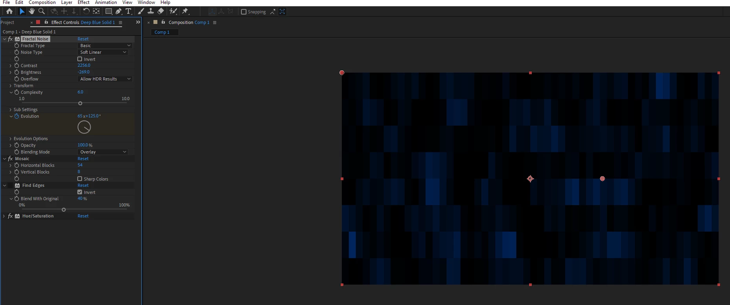Click the Fractal Noise preset icon
This screenshot has width=730, height=305.
pos(17,39)
